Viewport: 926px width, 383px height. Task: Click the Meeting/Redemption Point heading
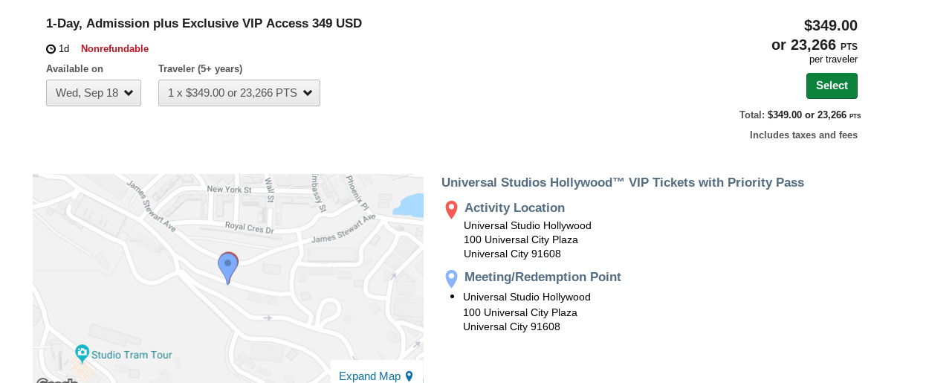coord(543,277)
